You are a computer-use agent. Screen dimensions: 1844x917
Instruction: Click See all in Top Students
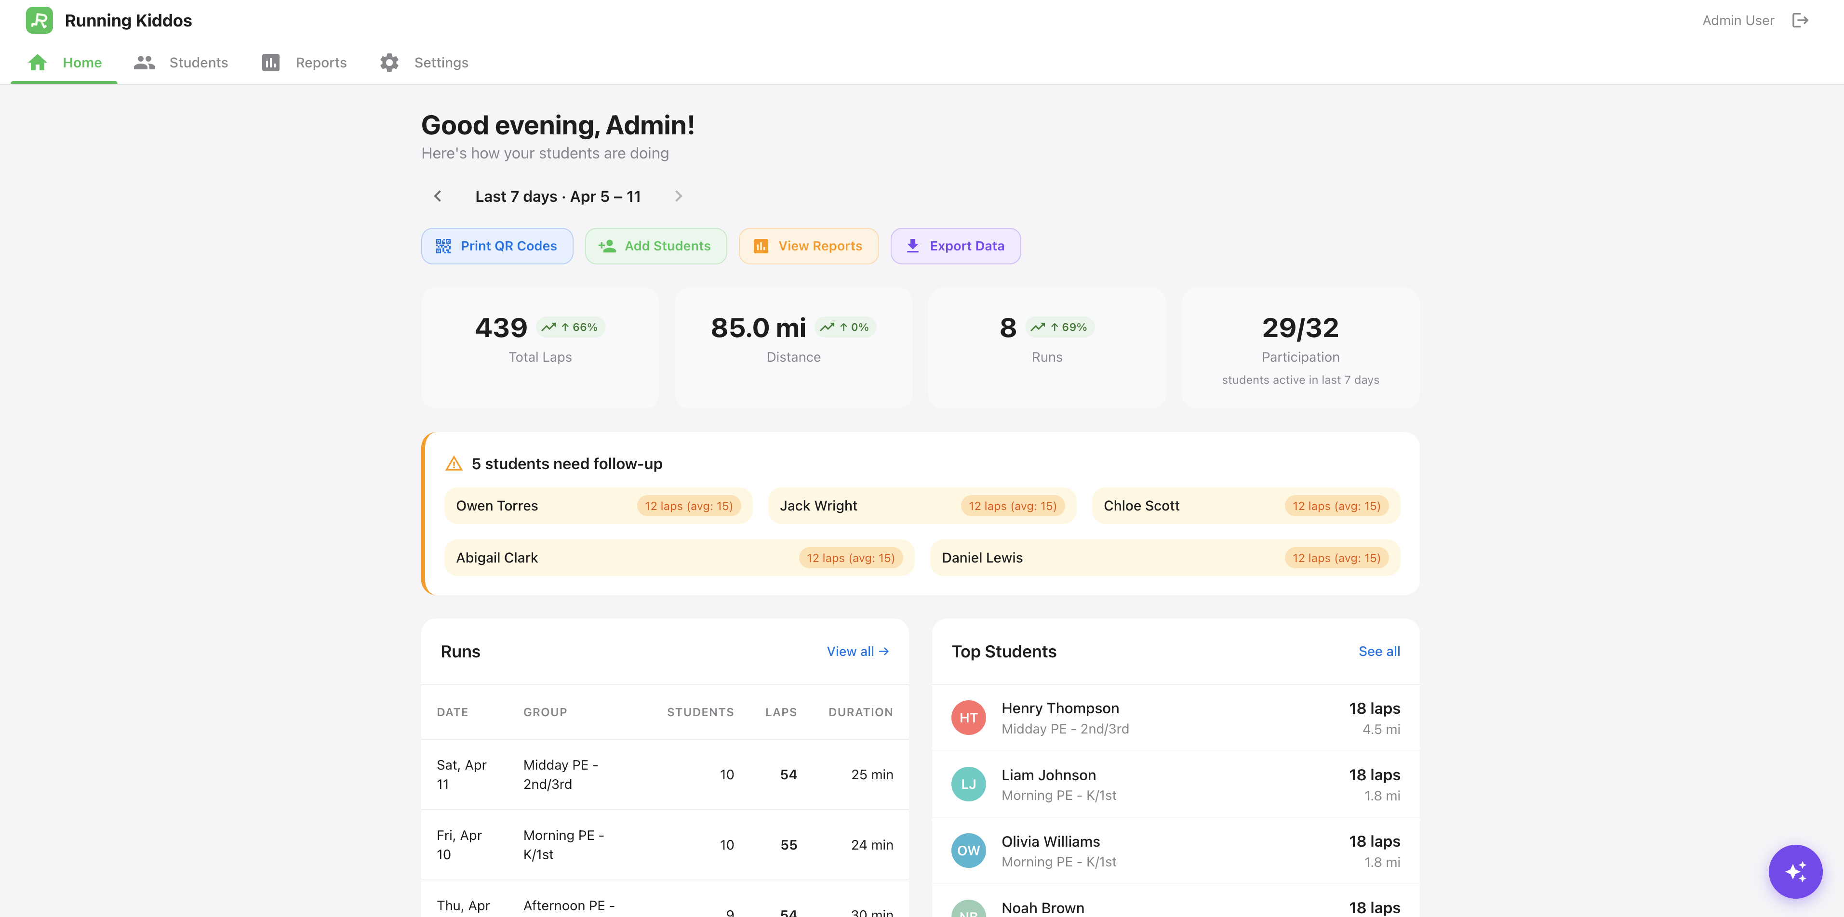point(1379,651)
